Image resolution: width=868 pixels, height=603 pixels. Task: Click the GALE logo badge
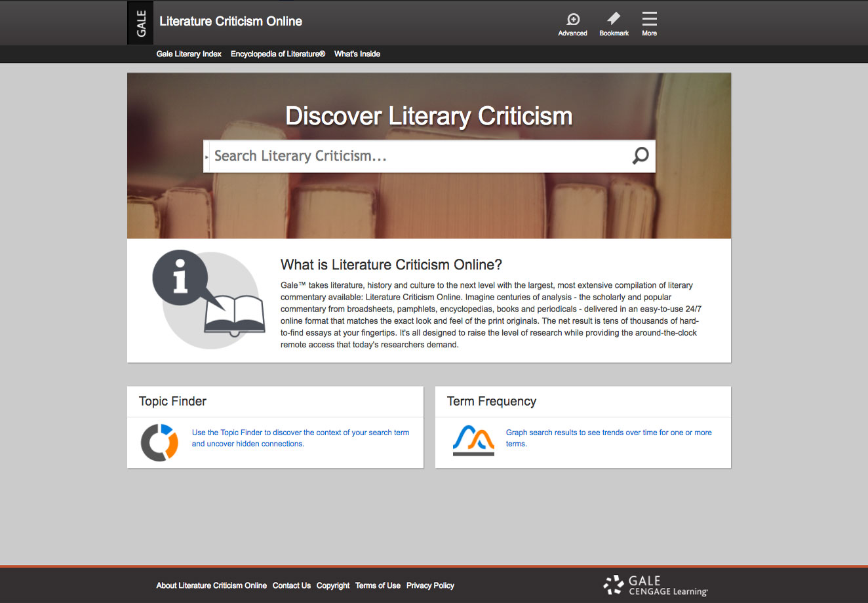[140, 23]
